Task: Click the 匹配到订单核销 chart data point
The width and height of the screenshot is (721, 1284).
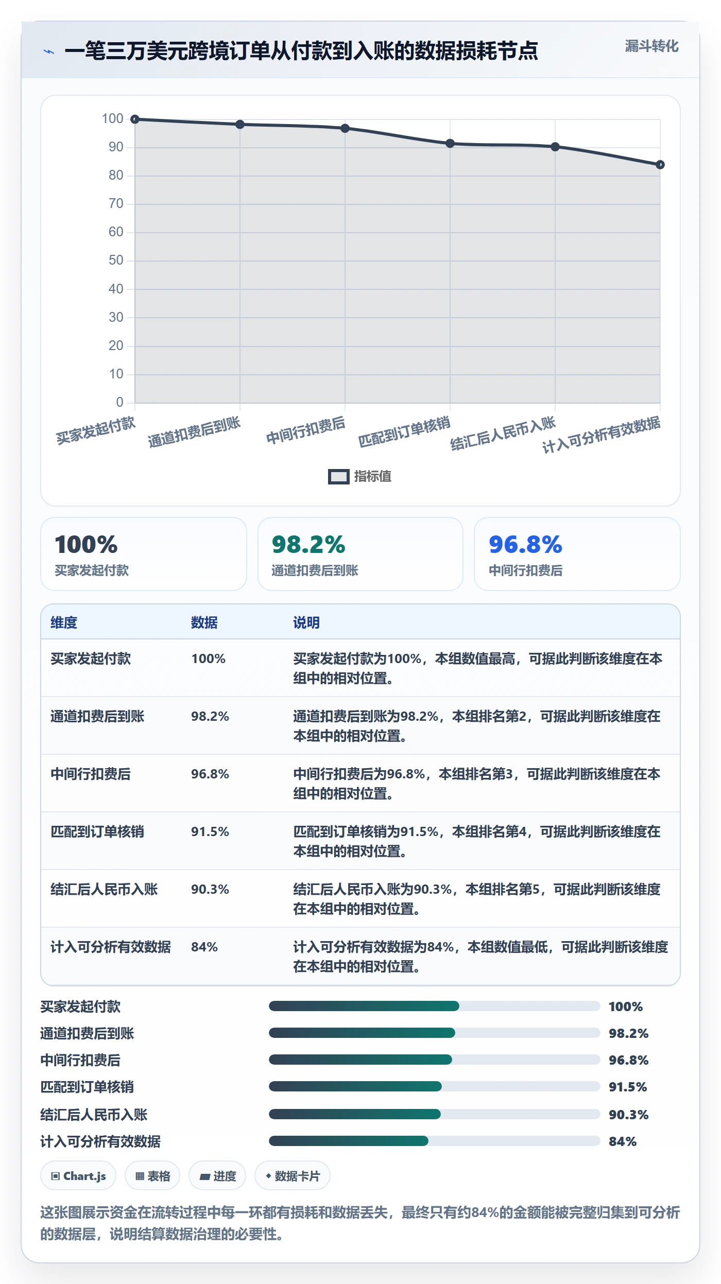Action: click(450, 143)
